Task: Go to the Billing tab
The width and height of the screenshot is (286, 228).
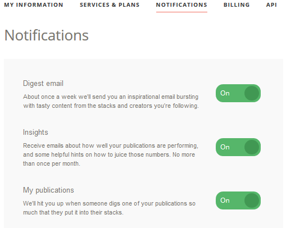Action: (237, 5)
